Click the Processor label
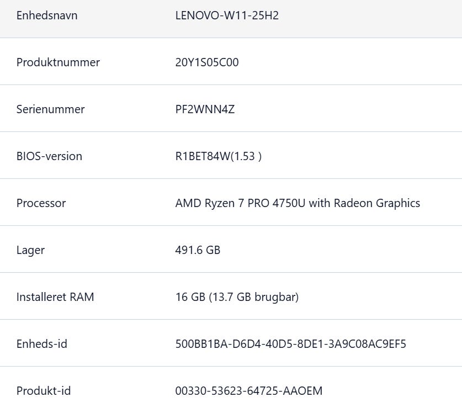Viewport: 462px width, 413px height. tap(41, 203)
